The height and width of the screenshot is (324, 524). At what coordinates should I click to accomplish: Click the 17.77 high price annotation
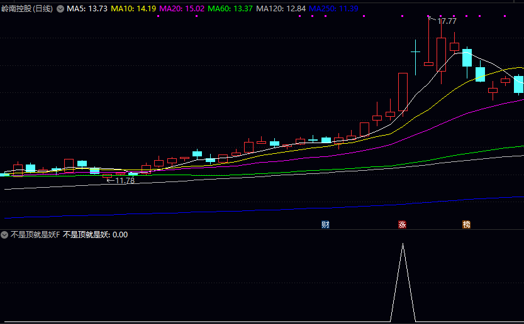(x=447, y=21)
